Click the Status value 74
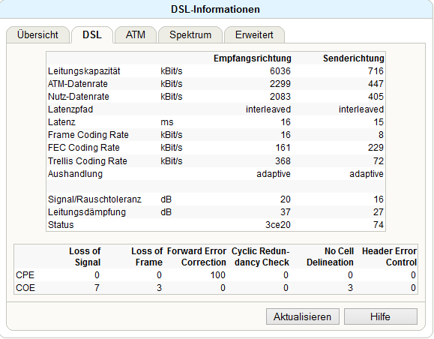This screenshot has height=339, width=434. (x=379, y=225)
